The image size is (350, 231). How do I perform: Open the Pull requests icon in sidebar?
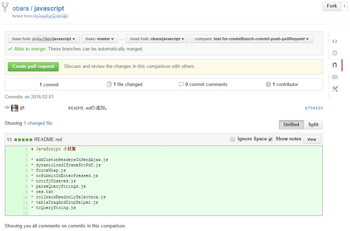pyautogui.click(x=335, y=65)
